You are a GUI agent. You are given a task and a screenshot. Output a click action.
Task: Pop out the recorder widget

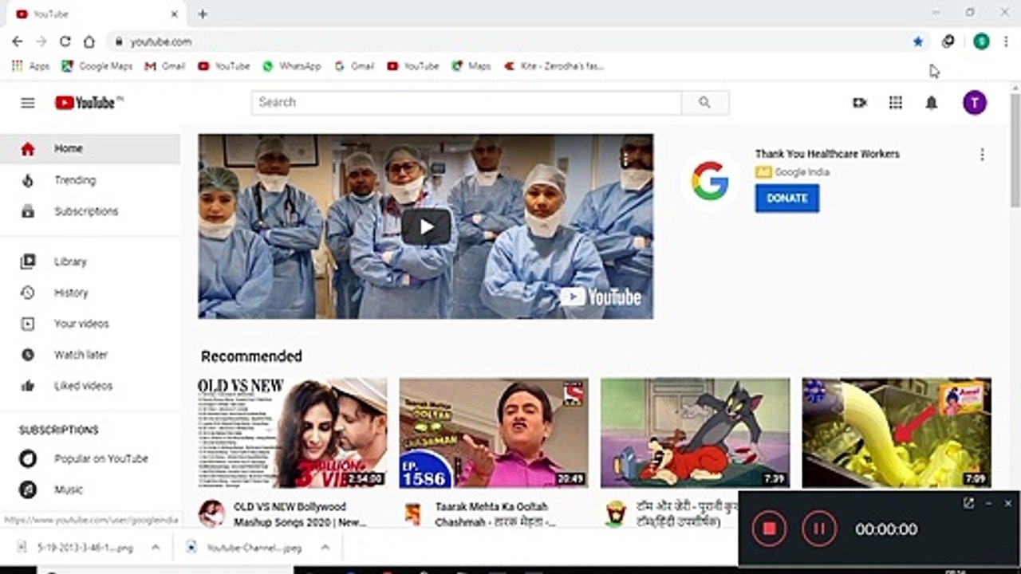tap(968, 503)
